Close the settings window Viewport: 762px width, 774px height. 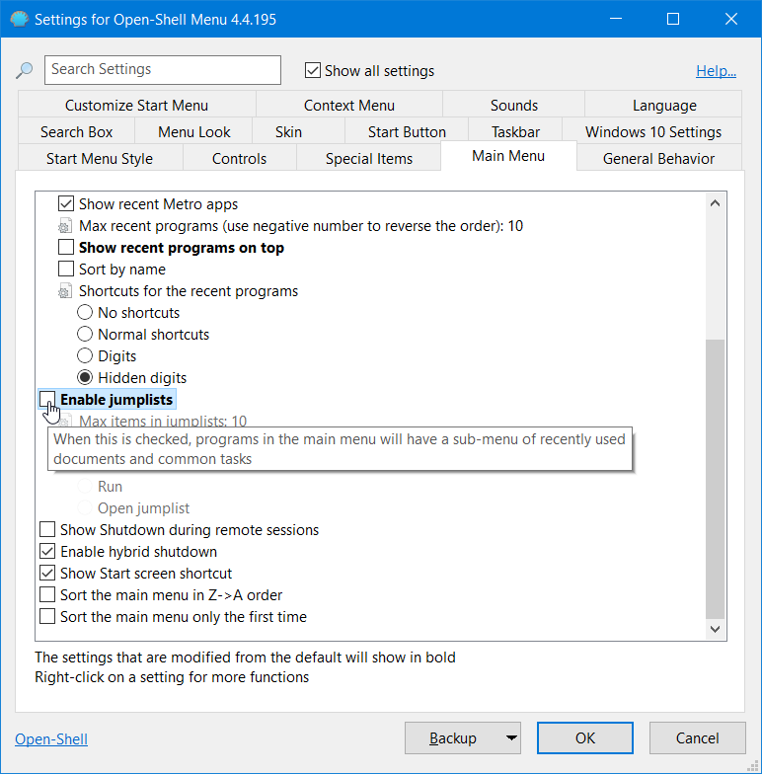pyautogui.click(x=730, y=19)
